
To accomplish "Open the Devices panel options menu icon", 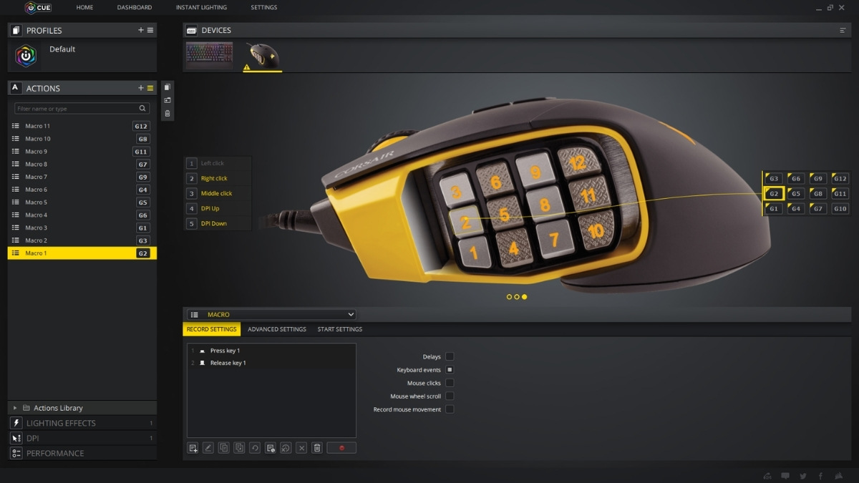I will pos(843,31).
